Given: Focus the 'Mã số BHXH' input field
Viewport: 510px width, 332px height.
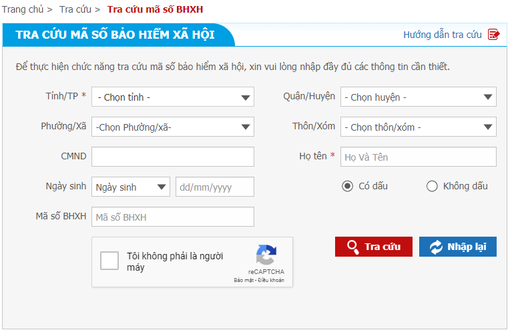Looking at the screenshot, I should pyautogui.click(x=173, y=217).
